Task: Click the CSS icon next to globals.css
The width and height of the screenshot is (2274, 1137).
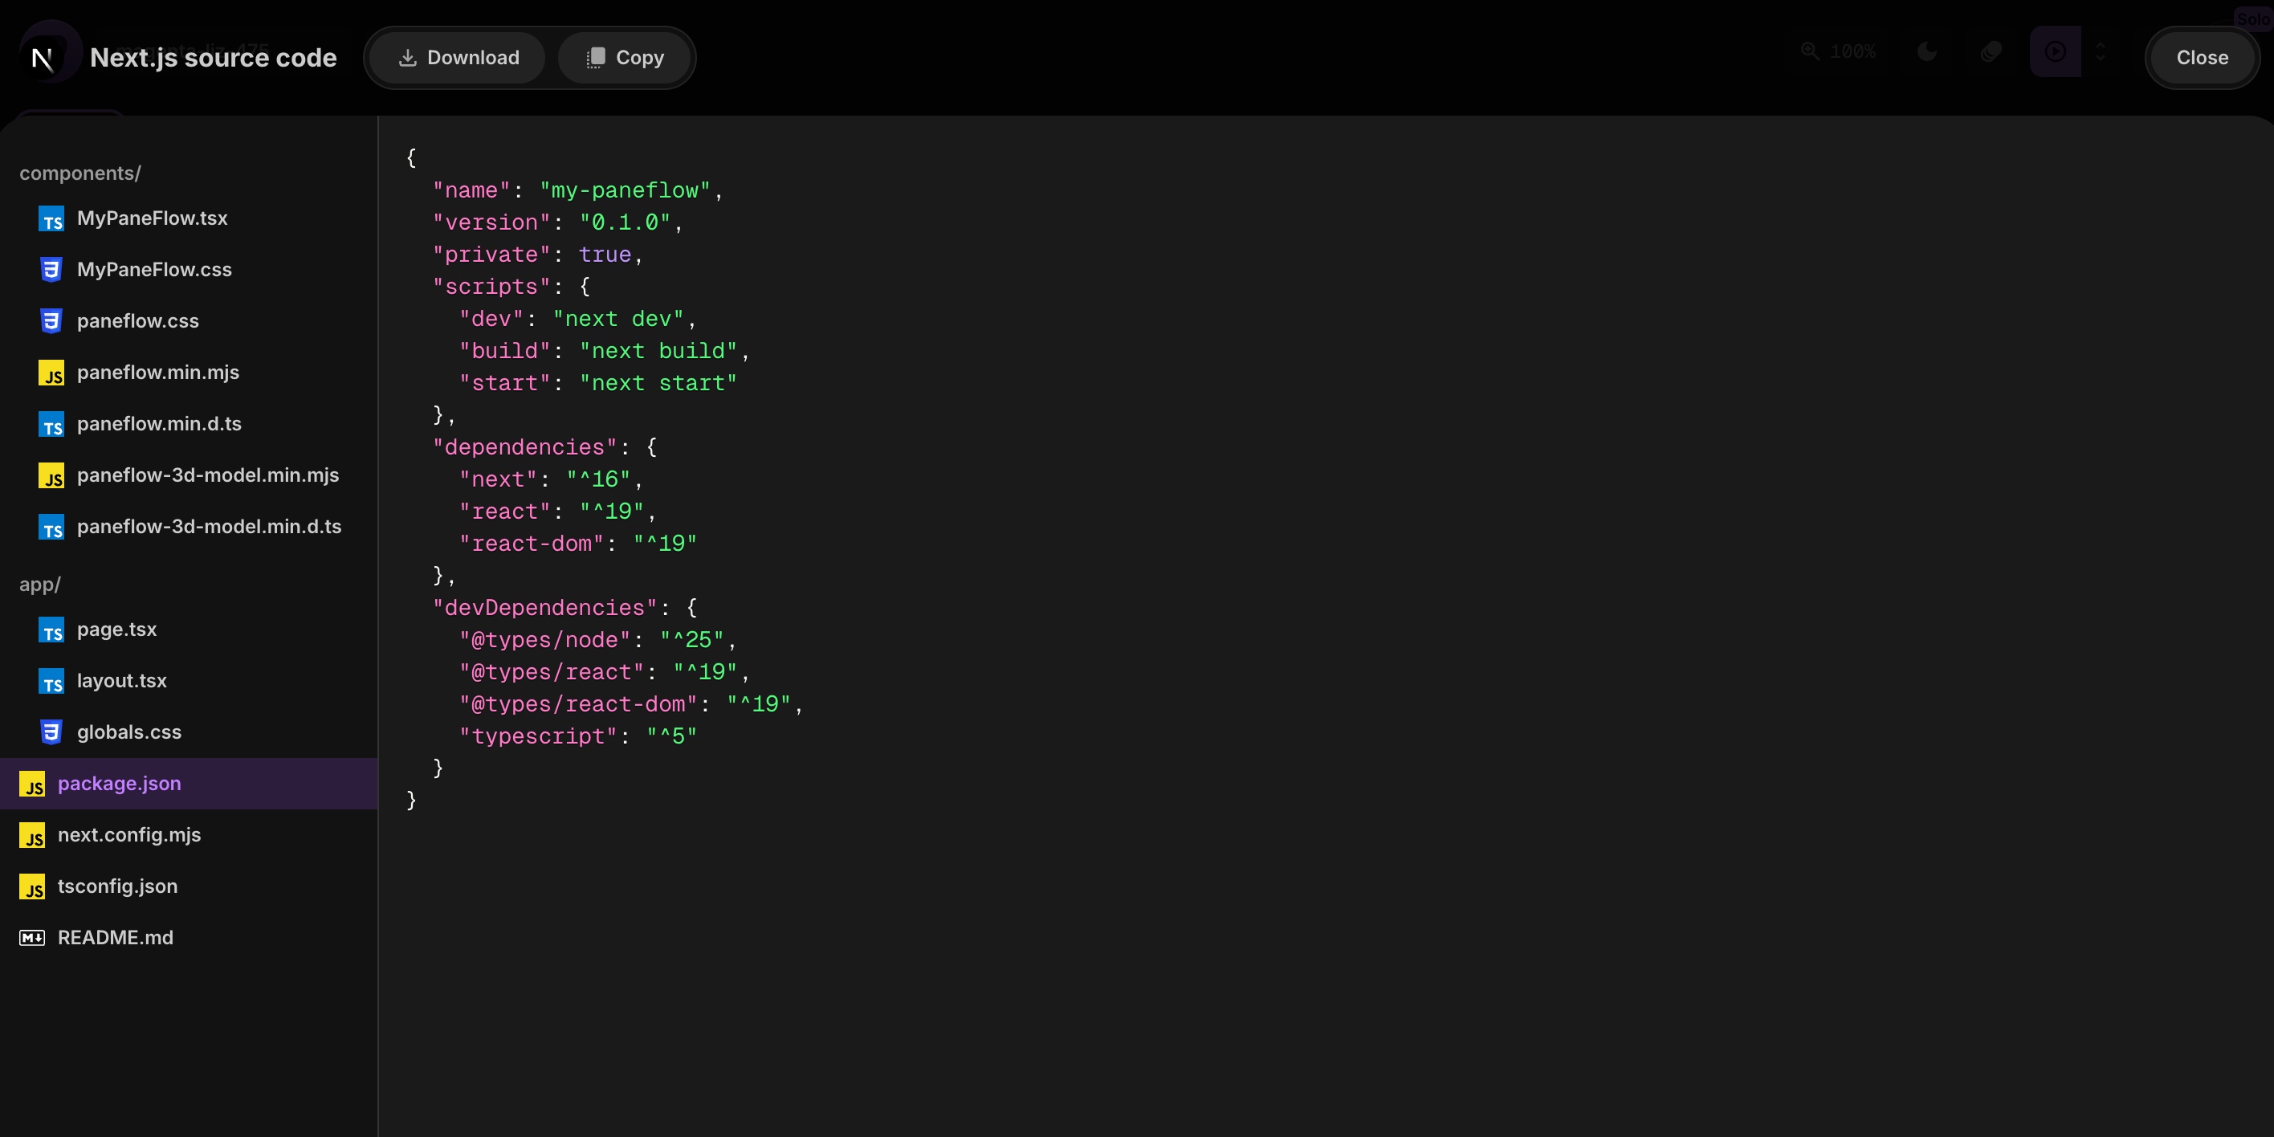Action: (x=51, y=731)
